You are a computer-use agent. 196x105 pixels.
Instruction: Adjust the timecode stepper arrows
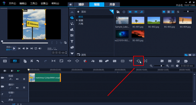[66, 53]
